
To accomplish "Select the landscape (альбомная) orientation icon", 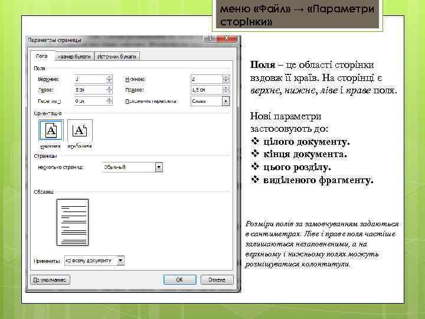I will coord(80,131).
